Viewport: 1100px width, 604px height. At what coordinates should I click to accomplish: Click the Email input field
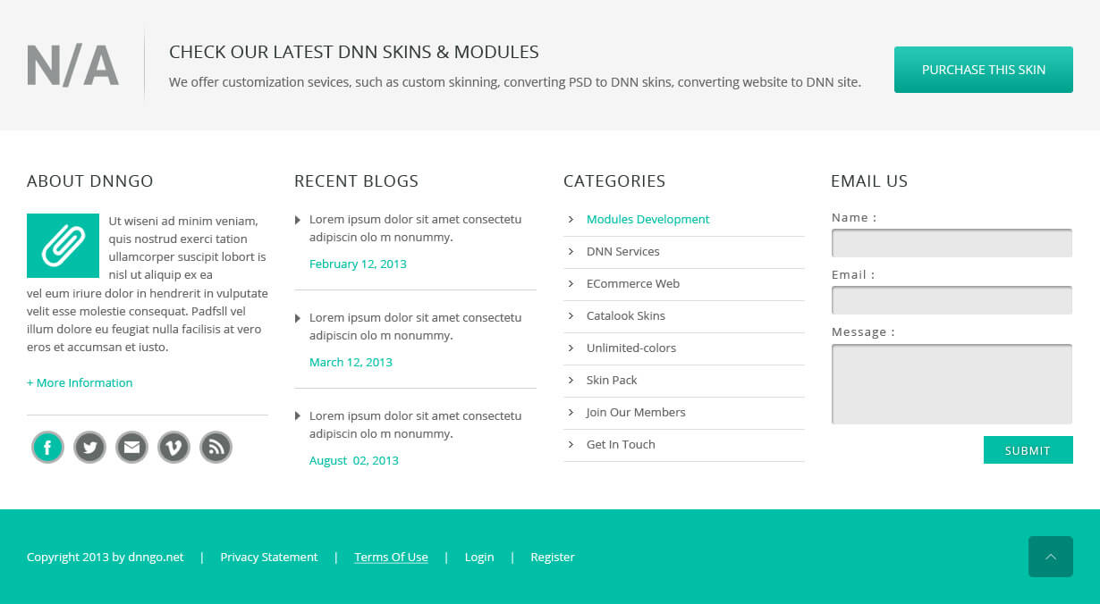coord(952,300)
